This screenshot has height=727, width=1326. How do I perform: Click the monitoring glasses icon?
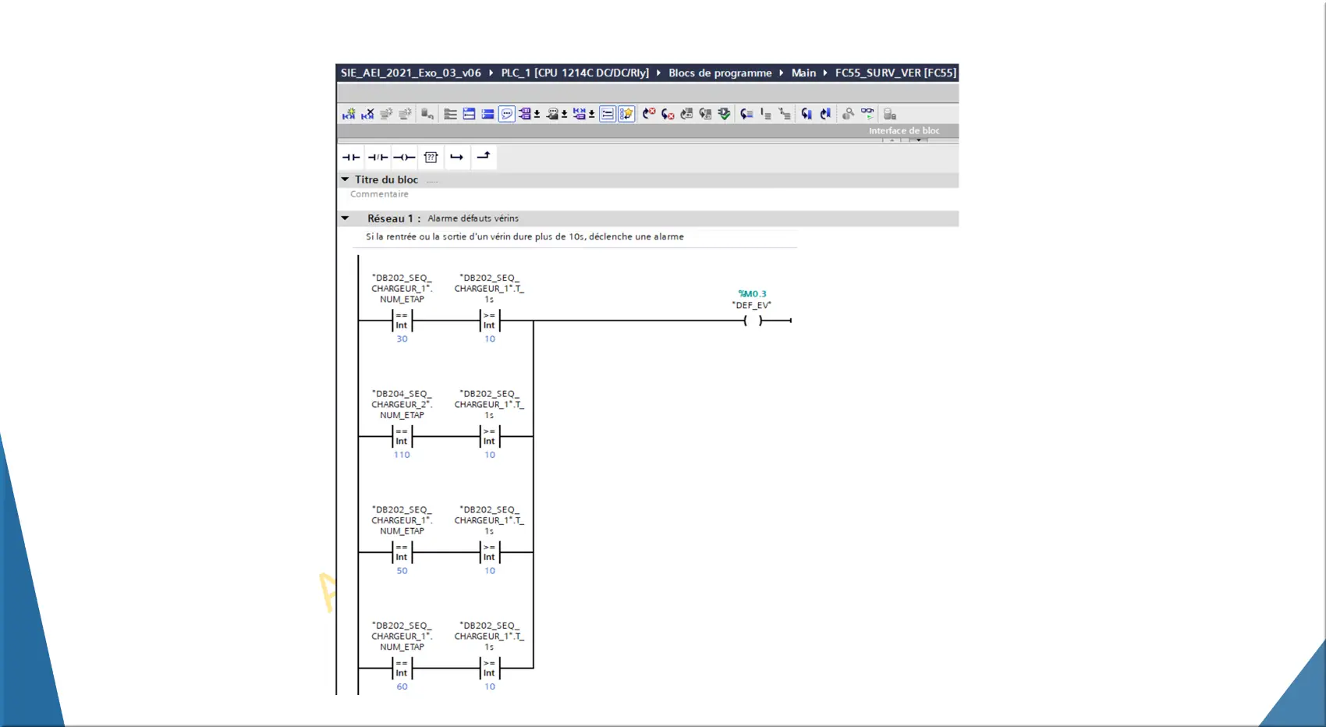(x=867, y=114)
